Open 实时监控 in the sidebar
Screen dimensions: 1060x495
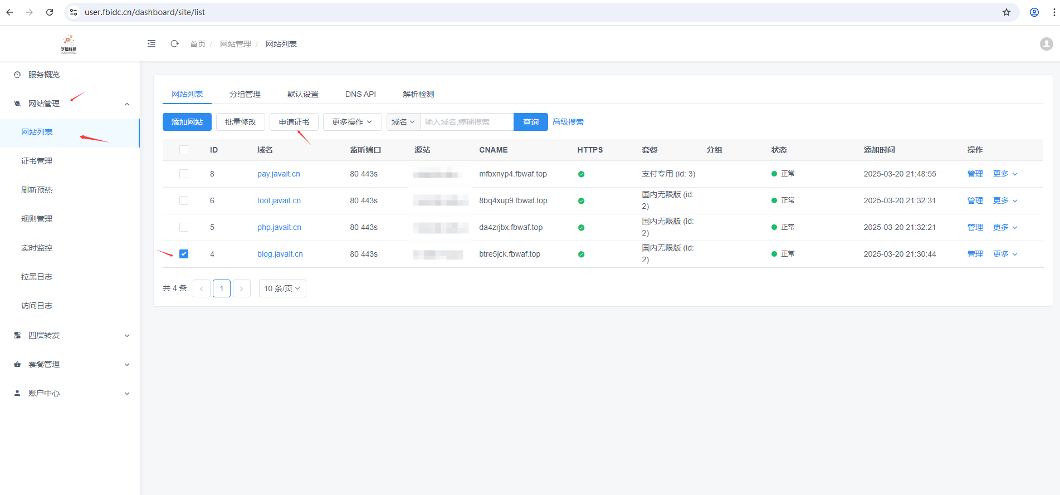pos(37,248)
